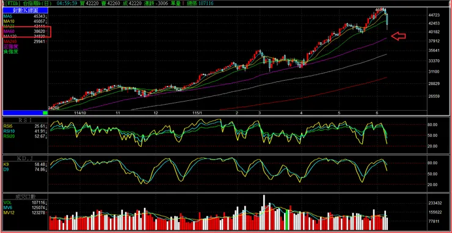This screenshot has width=452, height=233.
Task: Toggle the MA10 moving average label
Action: tap(9, 21)
